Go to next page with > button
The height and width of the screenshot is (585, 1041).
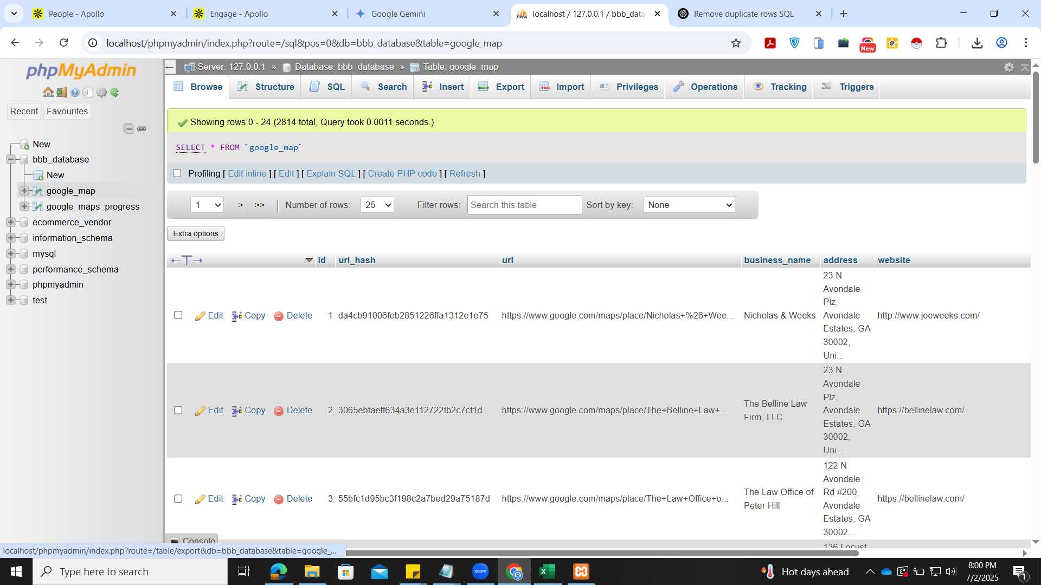pos(240,205)
